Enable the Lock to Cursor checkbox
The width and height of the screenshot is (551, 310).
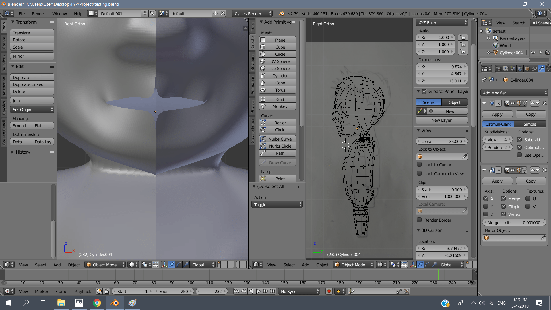pyautogui.click(x=419, y=165)
